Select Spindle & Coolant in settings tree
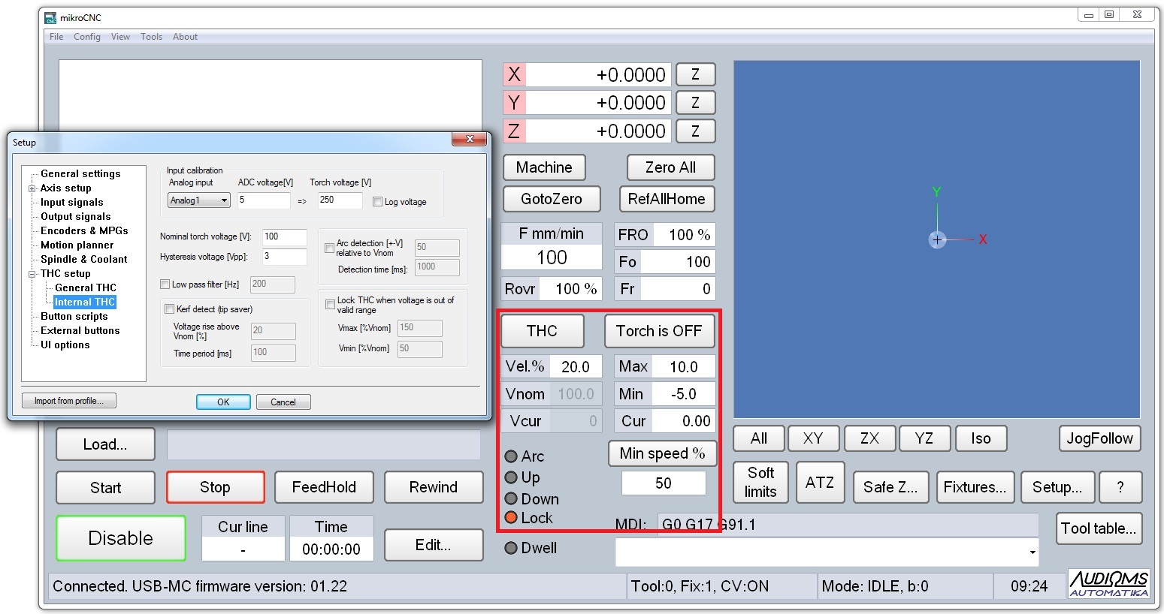This screenshot has width=1164, height=614. (x=83, y=259)
